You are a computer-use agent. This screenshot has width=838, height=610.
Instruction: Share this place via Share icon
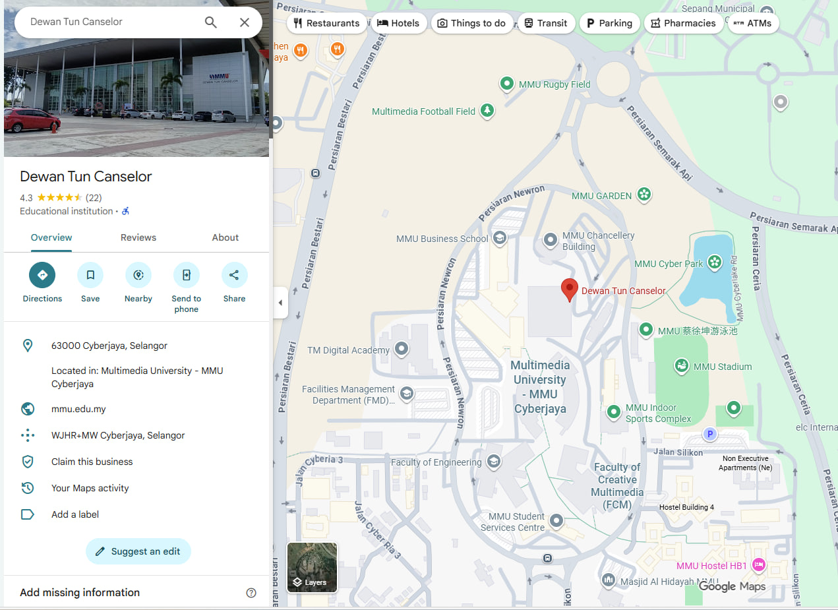point(234,275)
